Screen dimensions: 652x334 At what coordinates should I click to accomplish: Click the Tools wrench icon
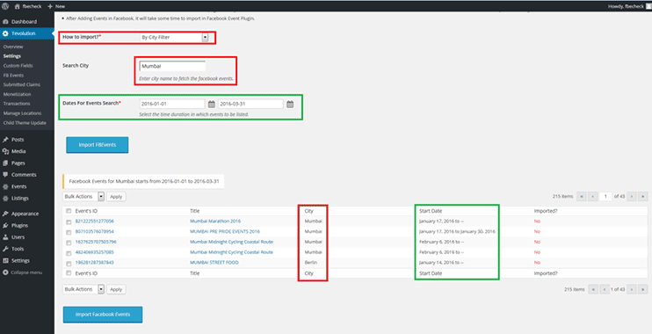[5, 249]
